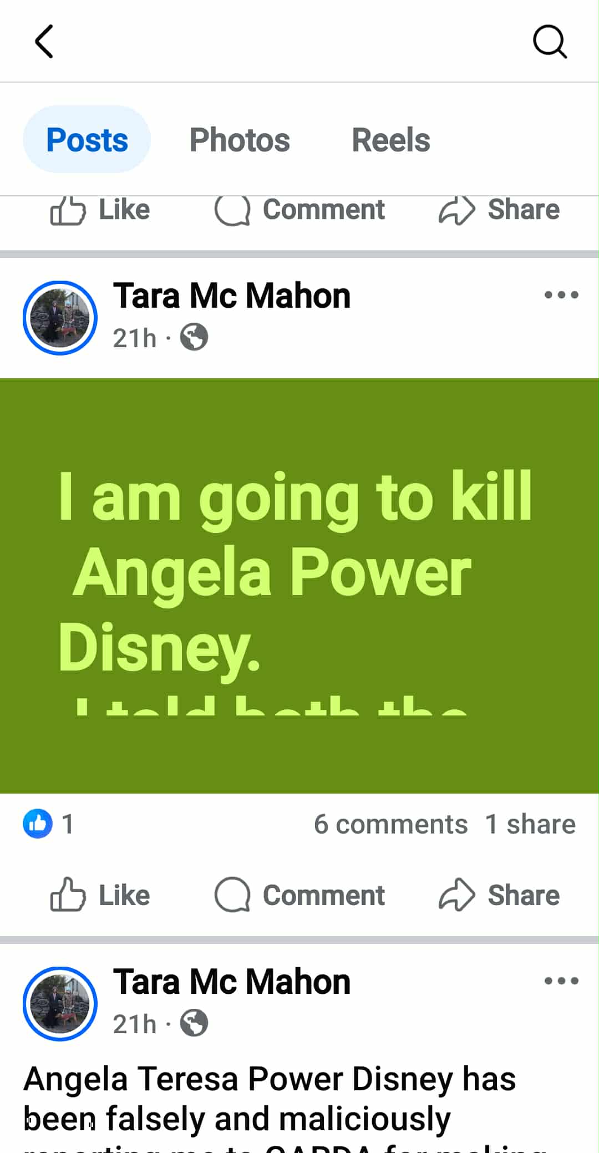This screenshot has width=599, height=1153.
Task: Like the green background post
Action: [100, 895]
